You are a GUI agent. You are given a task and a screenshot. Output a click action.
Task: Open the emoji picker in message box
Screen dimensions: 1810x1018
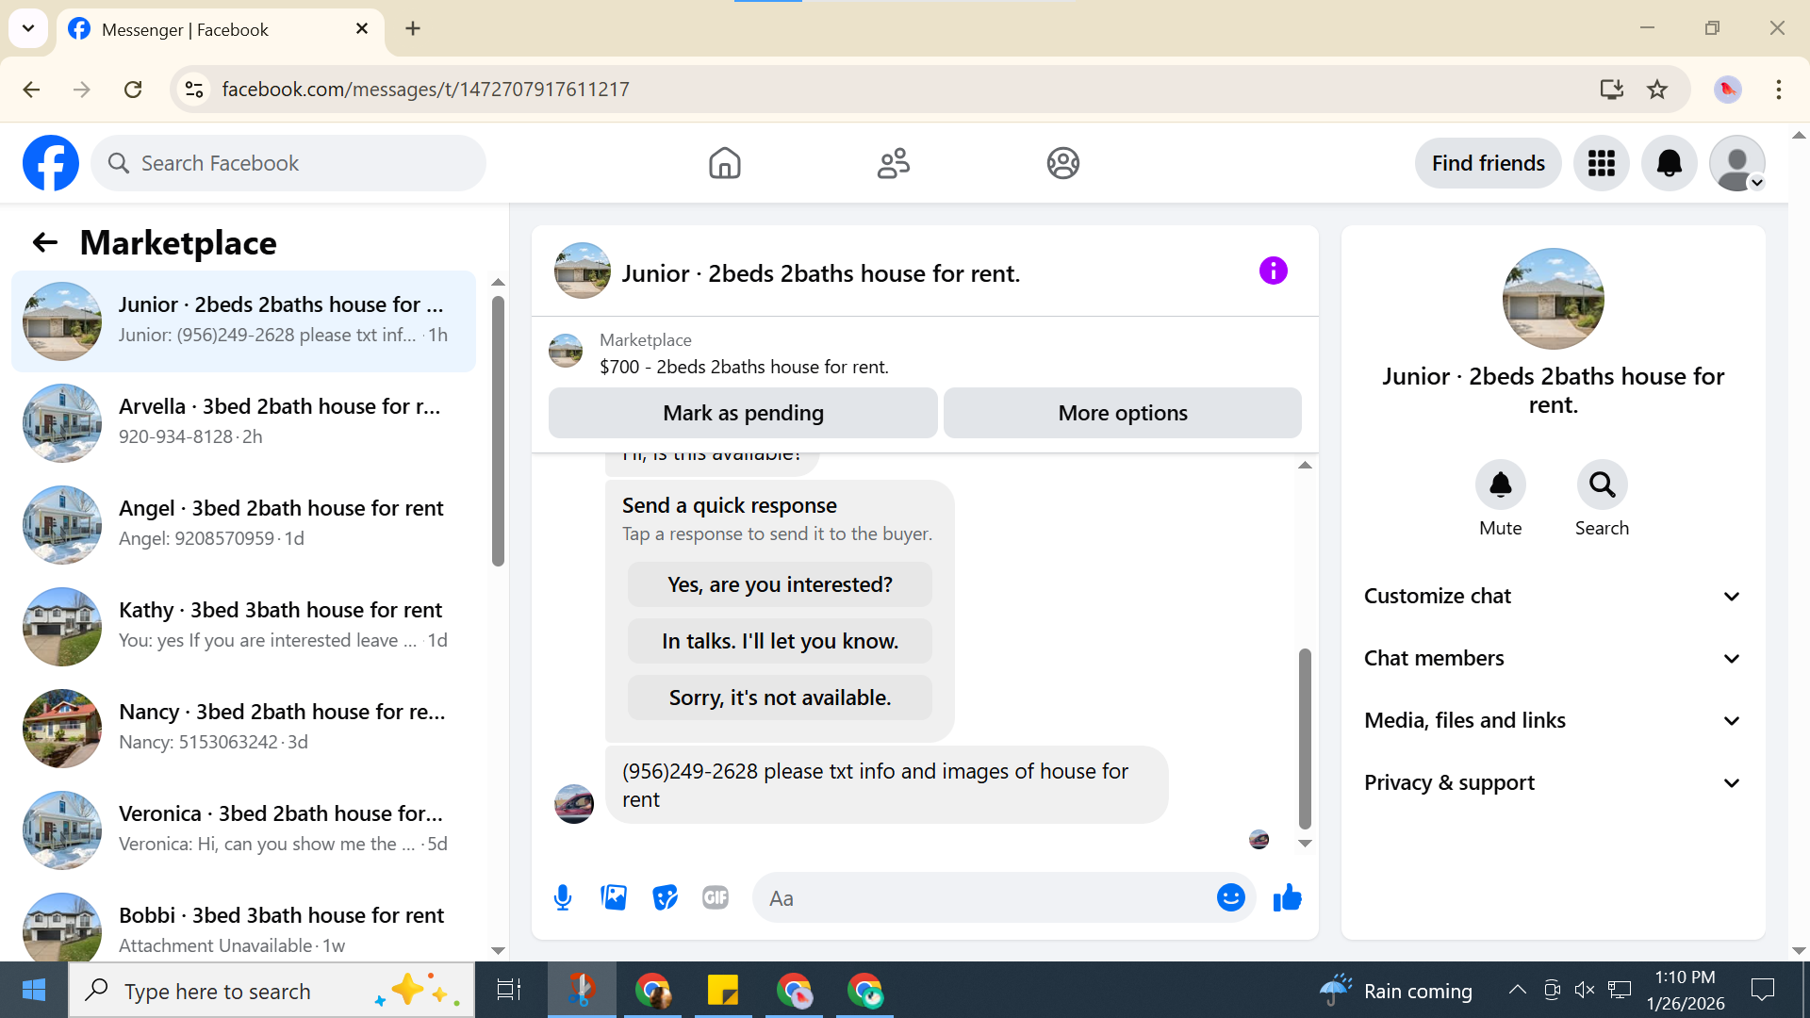tap(1230, 897)
